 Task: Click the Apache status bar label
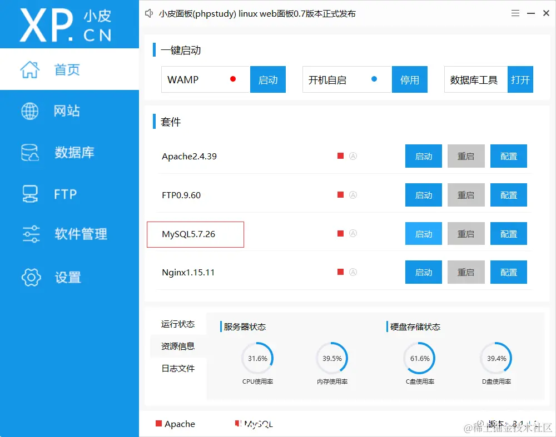[180, 424]
